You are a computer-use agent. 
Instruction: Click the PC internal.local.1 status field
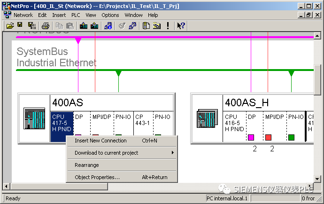[x=227, y=198]
